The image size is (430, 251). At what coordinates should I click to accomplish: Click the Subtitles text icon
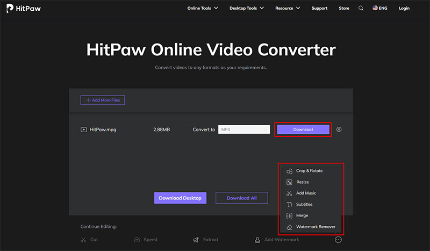[289, 205]
